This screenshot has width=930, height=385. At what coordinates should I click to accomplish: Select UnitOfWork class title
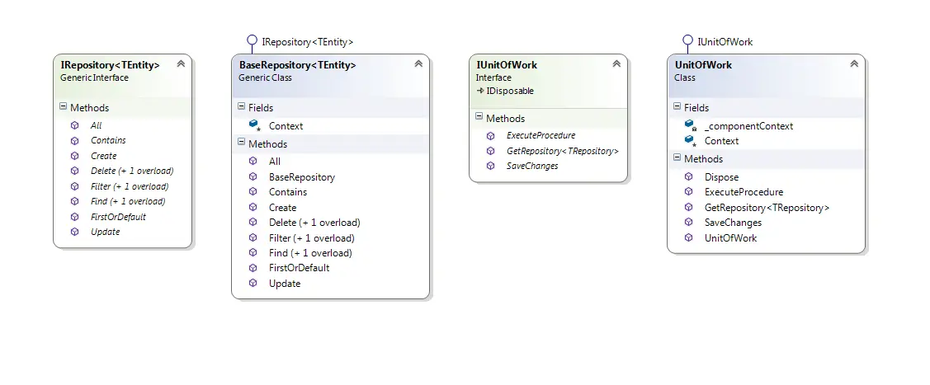703,64
